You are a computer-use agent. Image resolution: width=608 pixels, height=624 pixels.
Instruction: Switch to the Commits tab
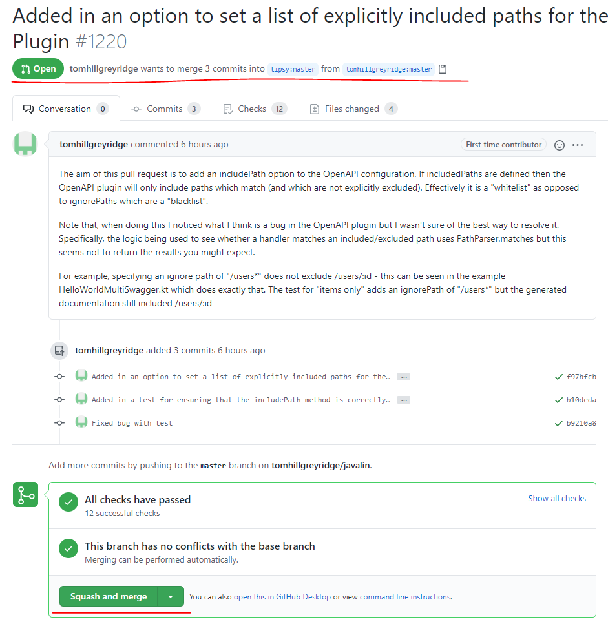(x=165, y=109)
